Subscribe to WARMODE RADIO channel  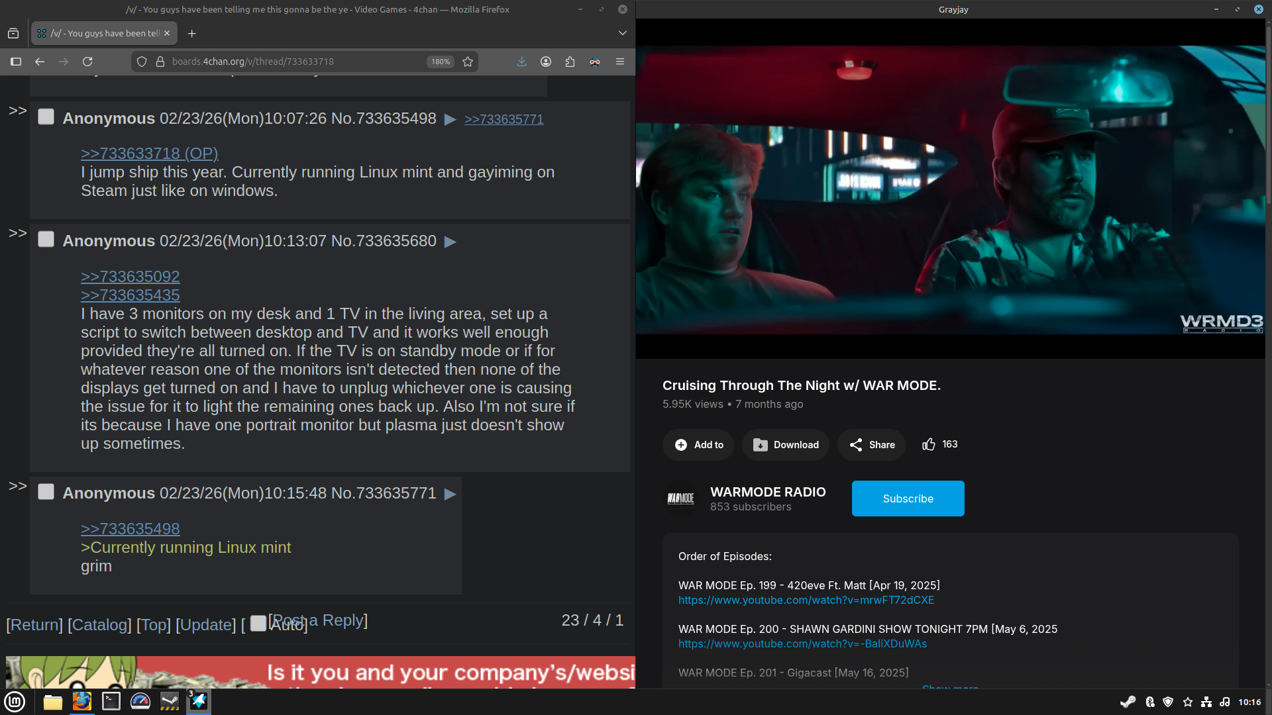click(908, 499)
